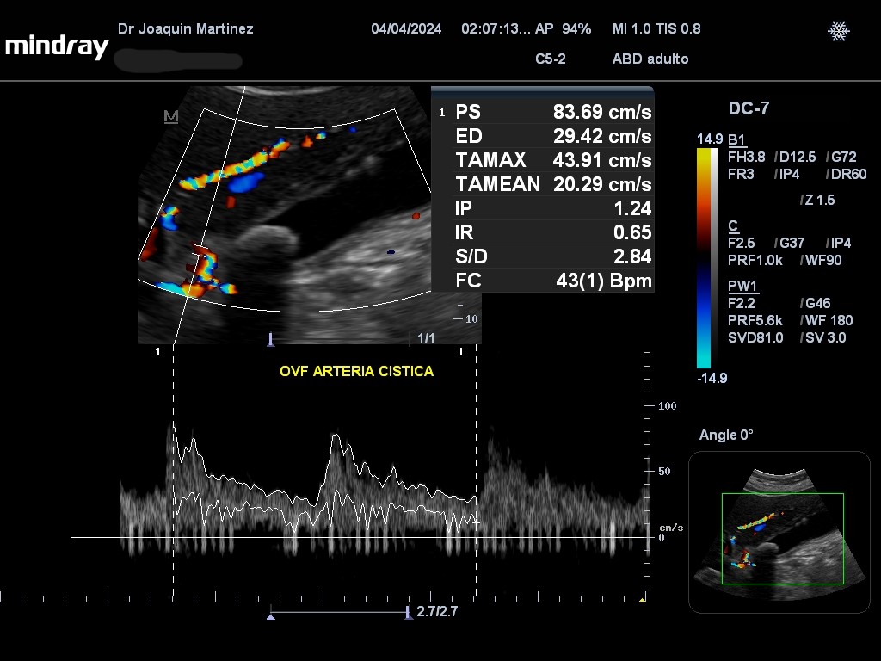Viewport: 881px width, 661px height.
Task: Click the B1 mode parameter heading
Action: pos(736,140)
